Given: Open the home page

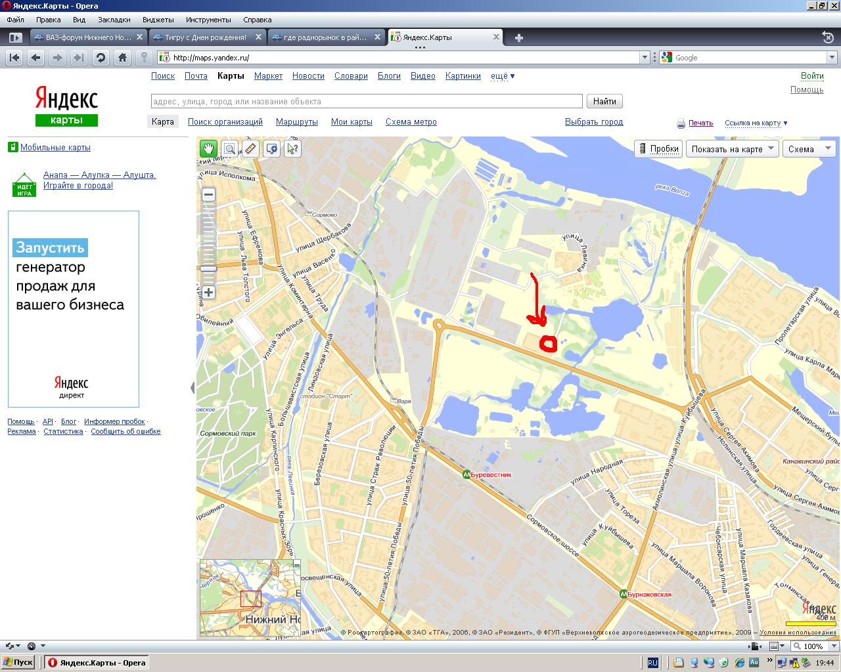Looking at the screenshot, I should 122,58.
